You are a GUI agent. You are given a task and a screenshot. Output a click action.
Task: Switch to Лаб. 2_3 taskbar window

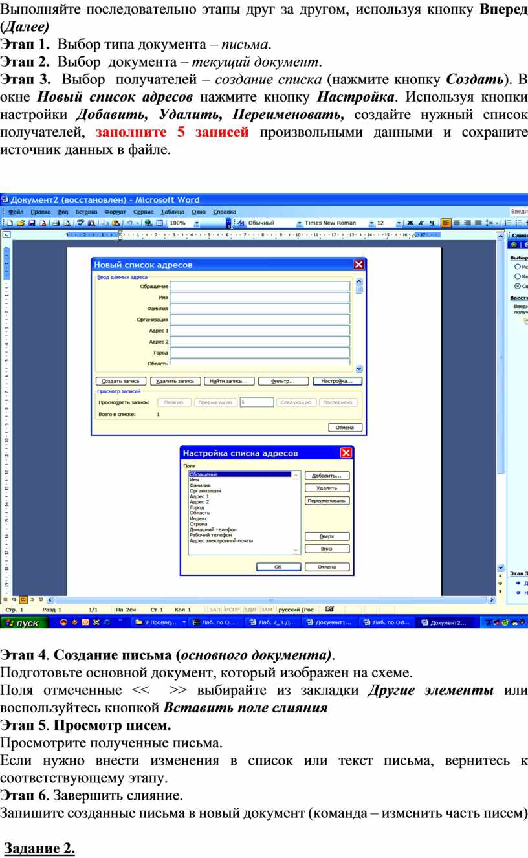click(272, 622)
